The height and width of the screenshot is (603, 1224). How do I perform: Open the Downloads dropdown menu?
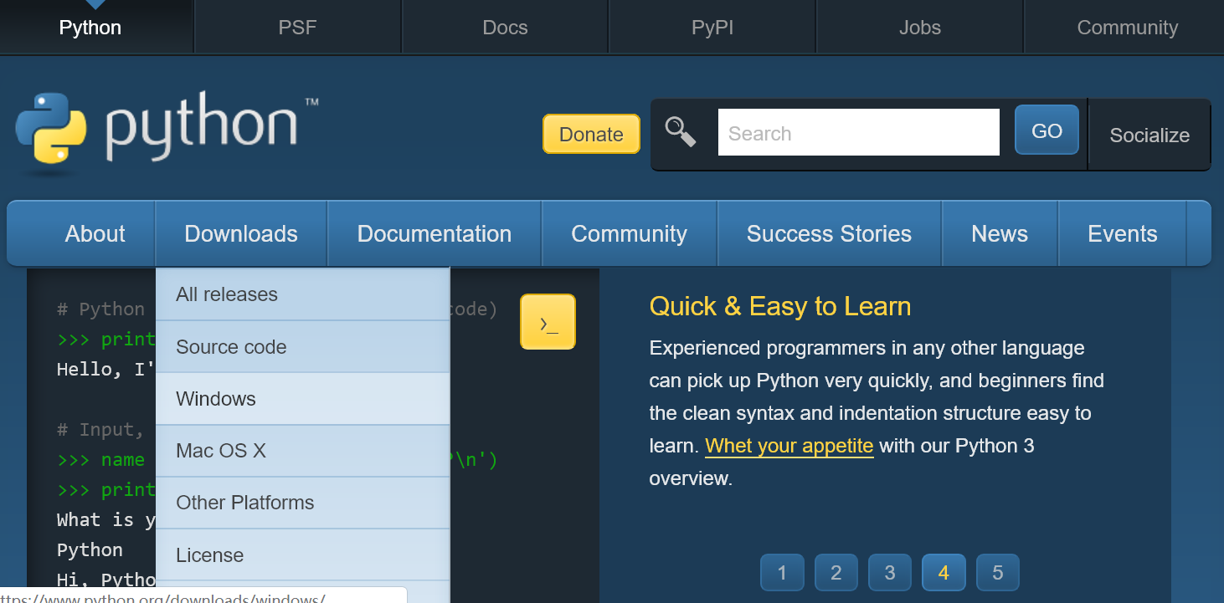(241, 234)
